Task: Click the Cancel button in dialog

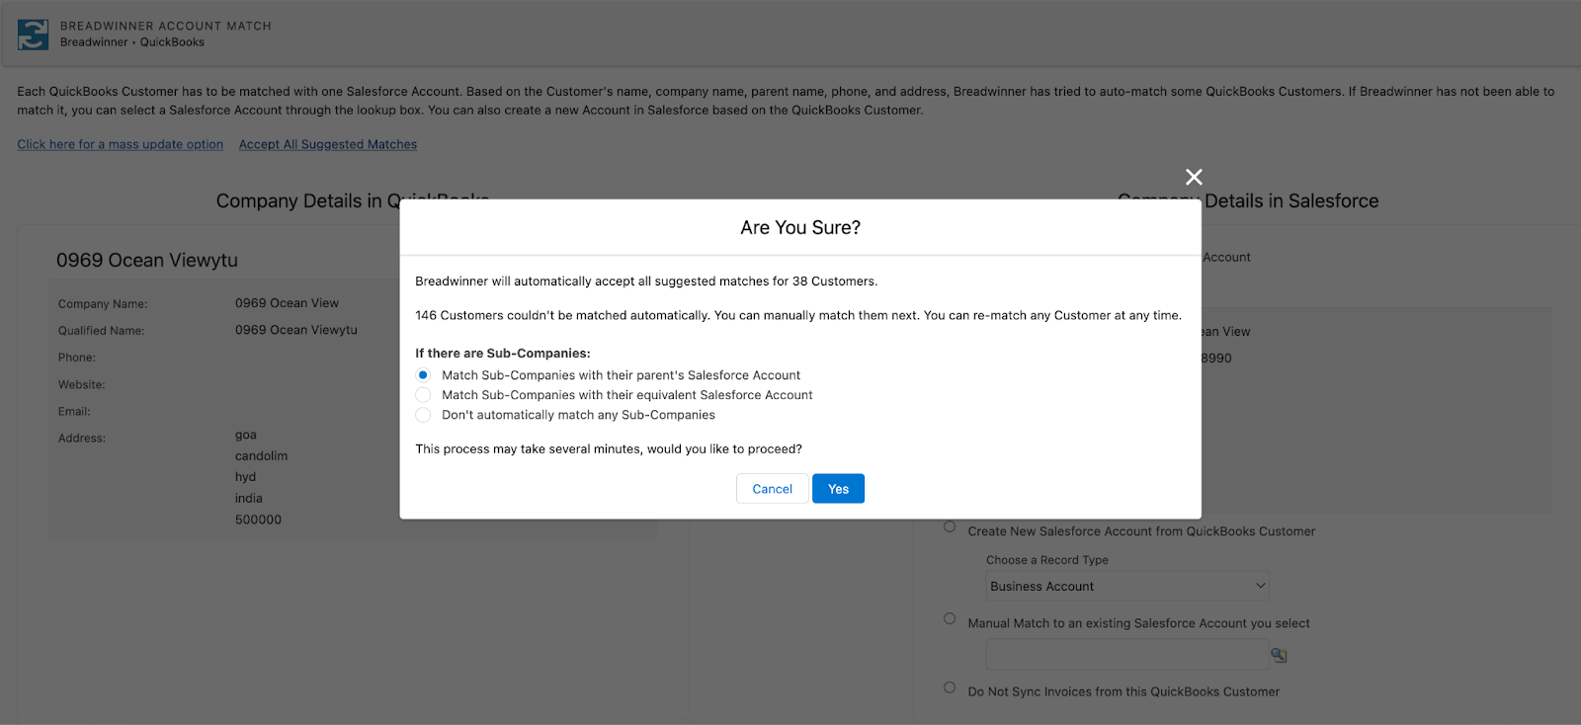Action: coord(773,489)
